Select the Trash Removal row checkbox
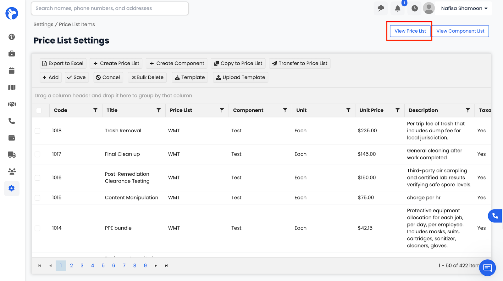This screenshot has height=281, width=503. [37, 131]
